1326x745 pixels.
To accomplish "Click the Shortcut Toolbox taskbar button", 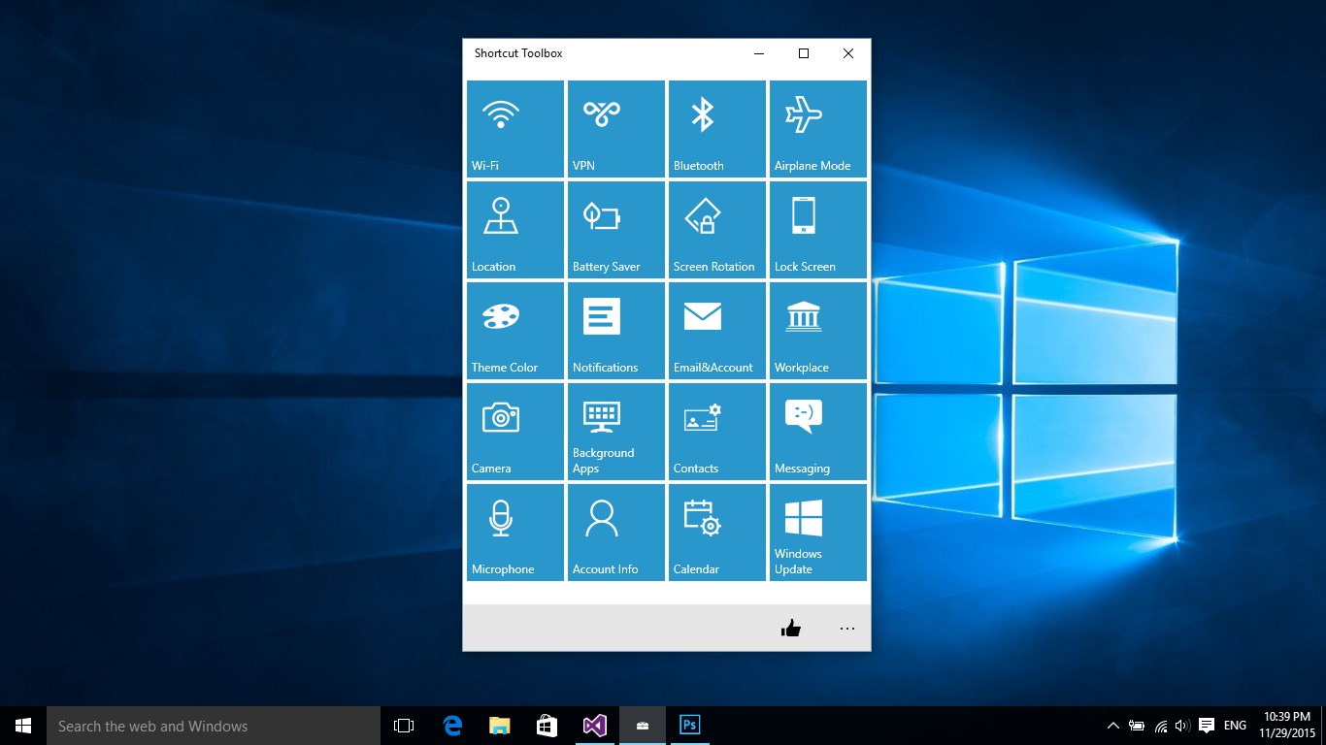I will (643, 726).
